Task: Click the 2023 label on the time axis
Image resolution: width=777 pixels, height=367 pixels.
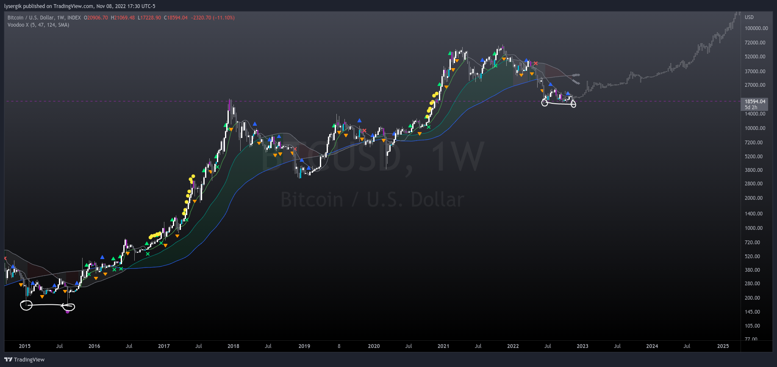Action: point(583,346)
